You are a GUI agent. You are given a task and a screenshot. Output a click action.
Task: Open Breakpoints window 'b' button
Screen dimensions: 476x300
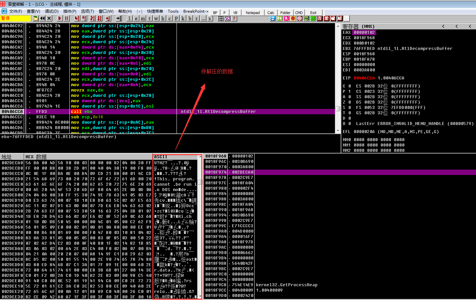pyautogui.click(x=190, y=18)
